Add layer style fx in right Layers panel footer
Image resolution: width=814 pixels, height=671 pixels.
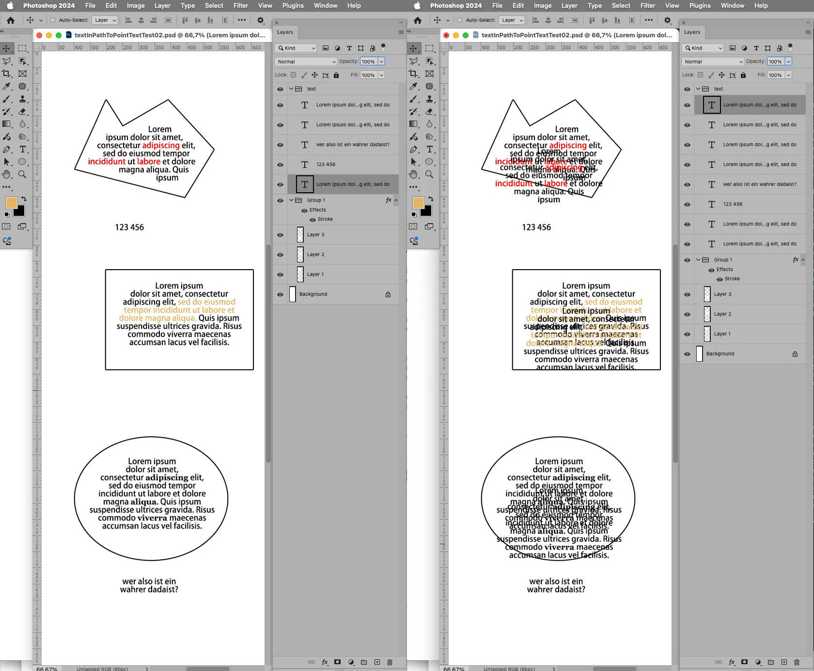click(x=732, y=662)
